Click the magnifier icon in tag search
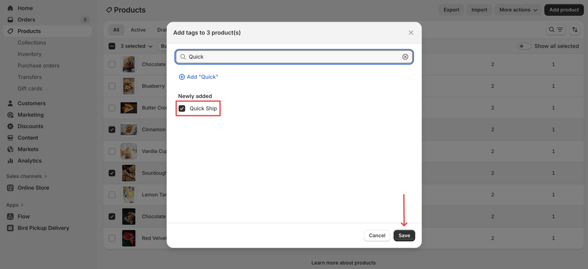 pos(183,57)
